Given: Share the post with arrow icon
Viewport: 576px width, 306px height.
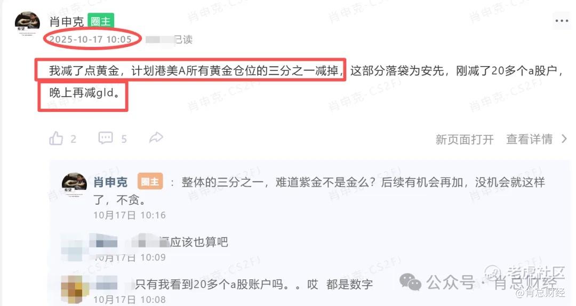Looking at the screenshot, I should pos(156,138).
